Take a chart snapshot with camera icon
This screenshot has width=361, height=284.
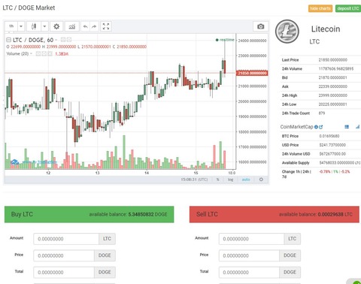[260, 26]
